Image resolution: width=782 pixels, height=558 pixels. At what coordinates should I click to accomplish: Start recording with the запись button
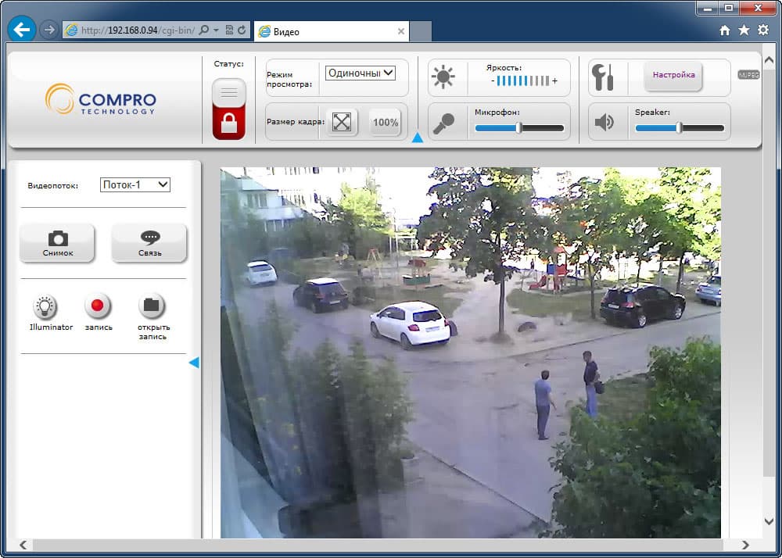point(97,306)
